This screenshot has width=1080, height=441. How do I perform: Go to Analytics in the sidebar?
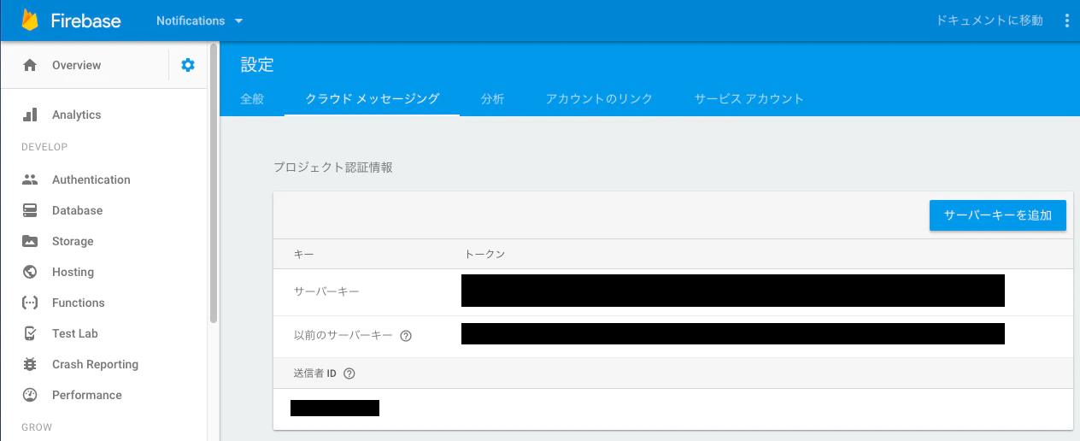point(76,115)
